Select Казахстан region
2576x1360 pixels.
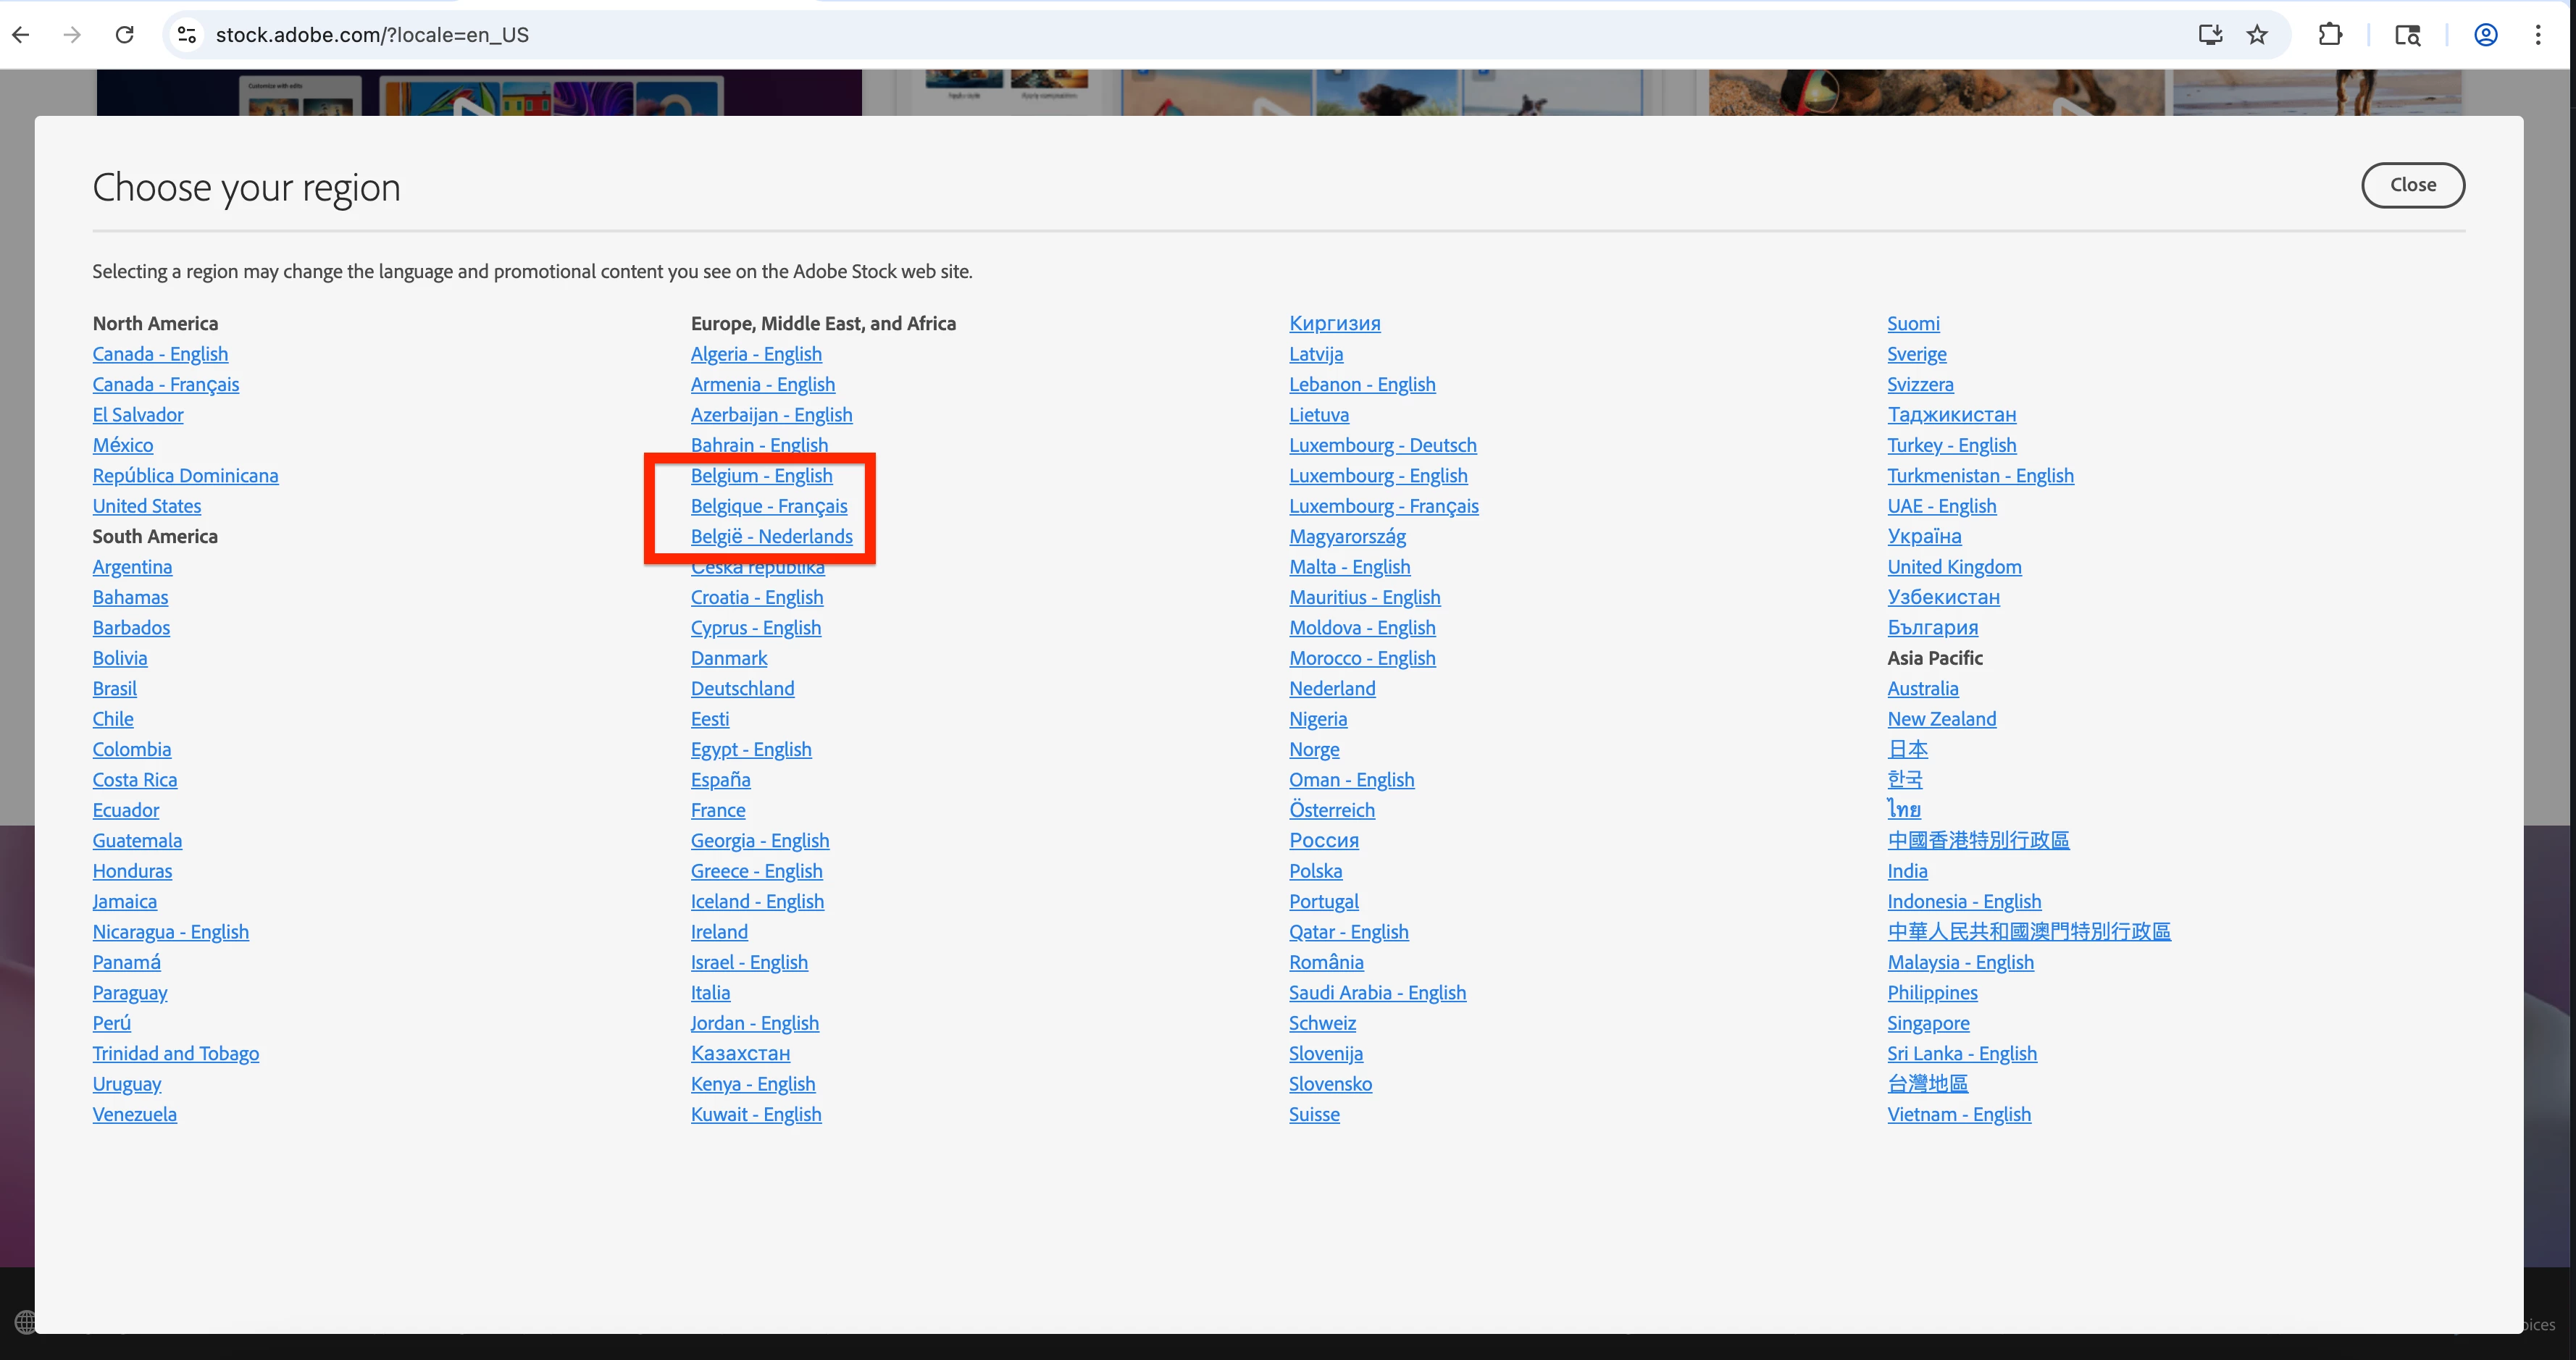(x=740, y=1053)
